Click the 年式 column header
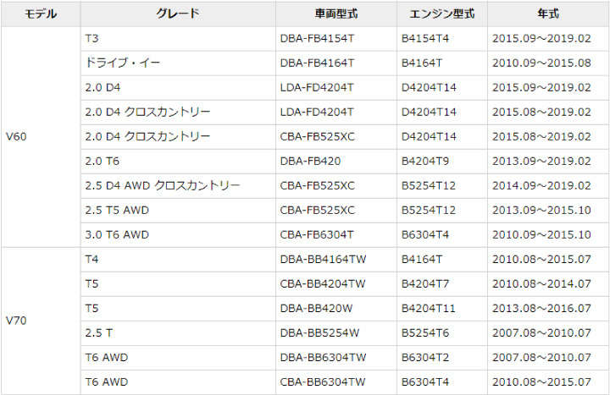 coord(547,14)
